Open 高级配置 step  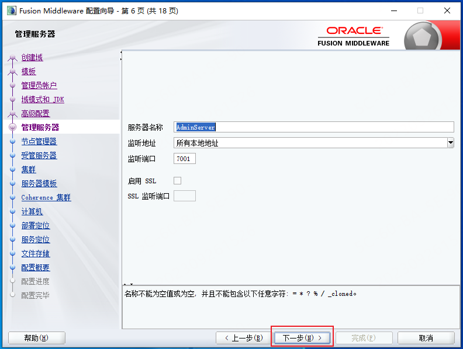(36, 113)
